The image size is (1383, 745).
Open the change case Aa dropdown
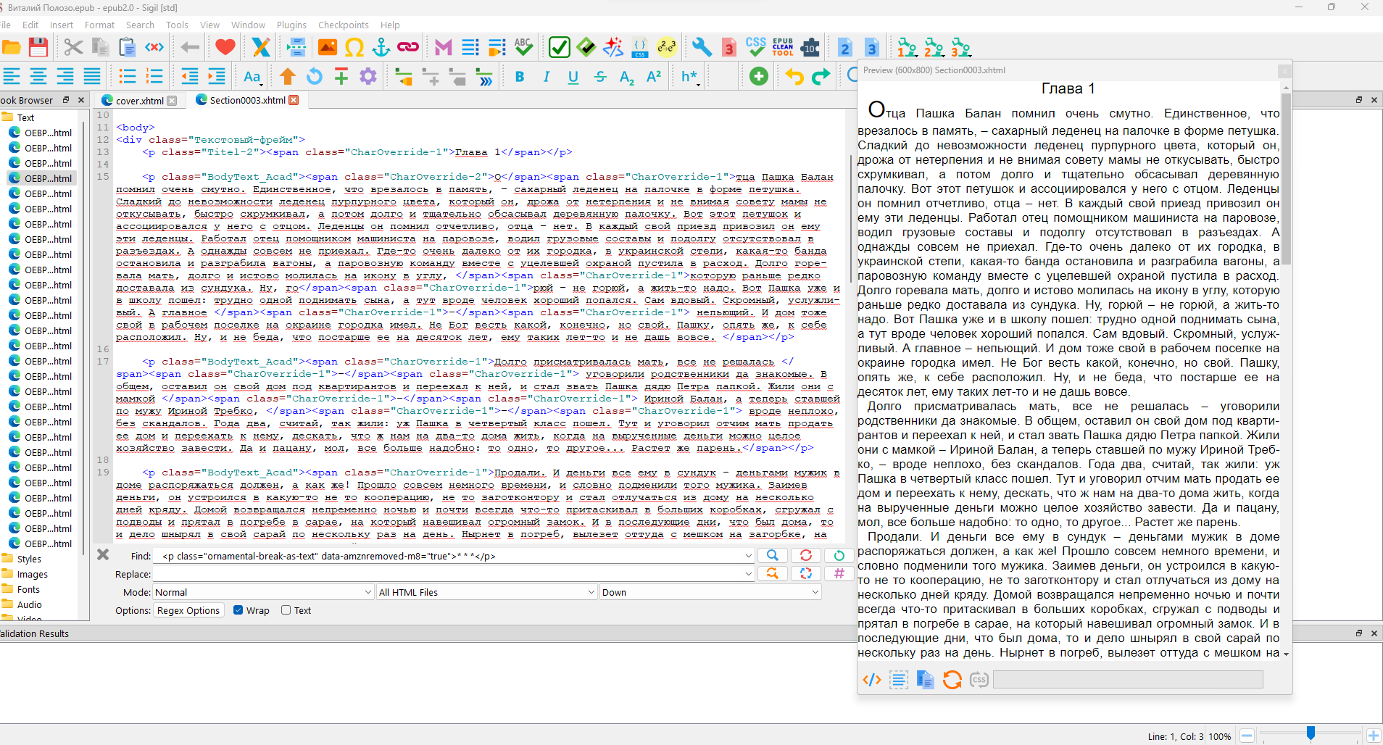click(252, 77)
